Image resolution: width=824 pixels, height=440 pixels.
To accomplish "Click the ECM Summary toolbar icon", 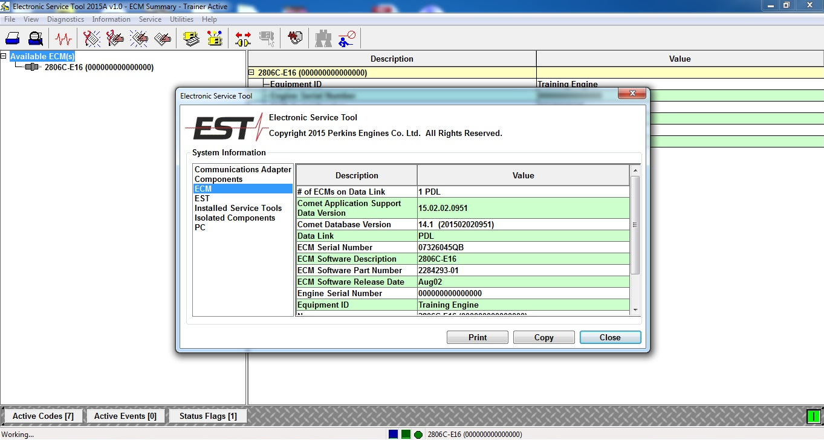I will point(192,39).
